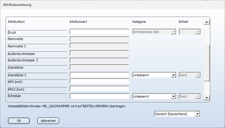The image size is (225, 128).
Task: Focus the NPS3 (inch) value field
Action: 99,89
